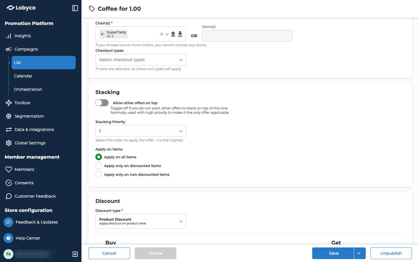Click the Lobyco logo
Screen dimensions: 419x262
21,8
